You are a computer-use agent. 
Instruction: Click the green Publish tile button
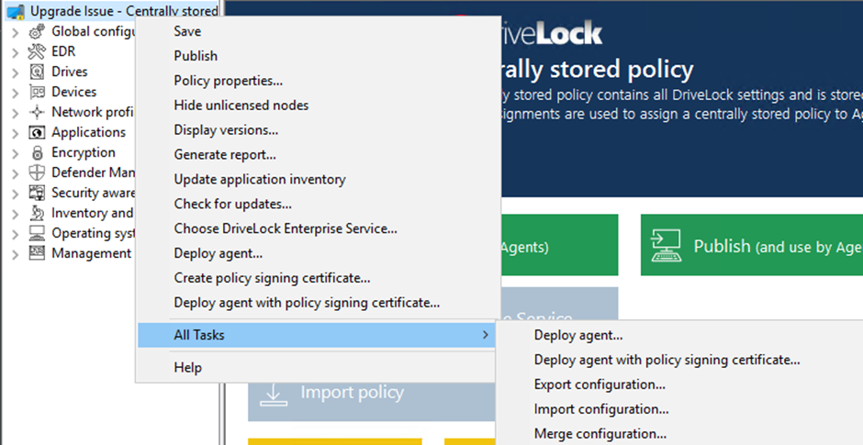pyautogui.click(x=752, y=245)
